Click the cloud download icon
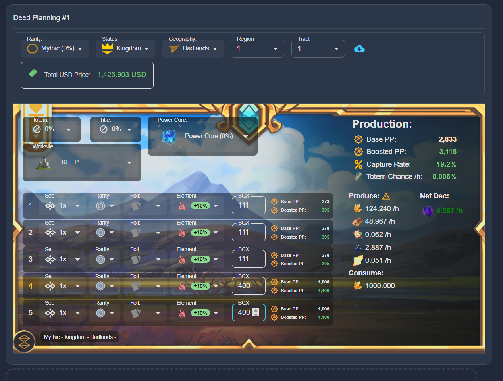This screenshot has width=503, height=381. coord(359,49)
